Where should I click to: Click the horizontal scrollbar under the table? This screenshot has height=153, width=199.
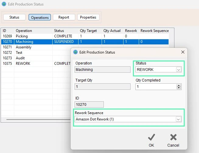[37, 120]
